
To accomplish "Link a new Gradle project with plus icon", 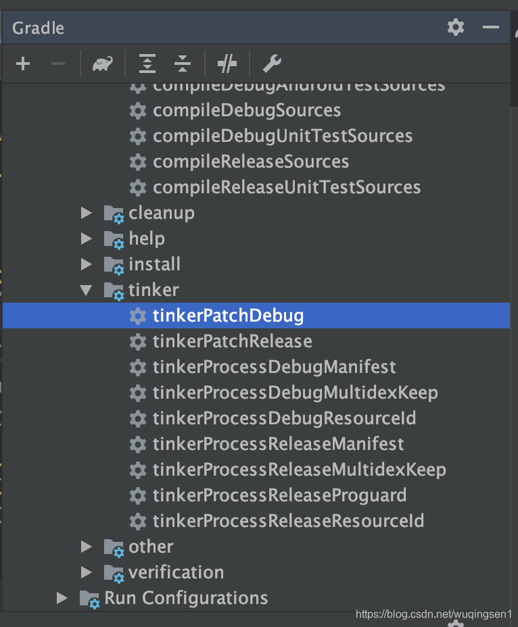I will (22, 64).
